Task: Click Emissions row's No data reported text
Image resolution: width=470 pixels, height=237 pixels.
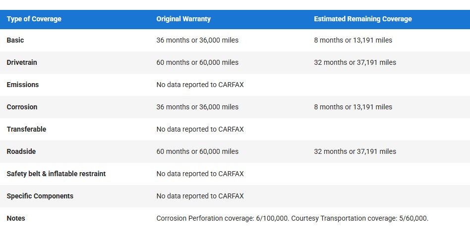Action: 200,85
